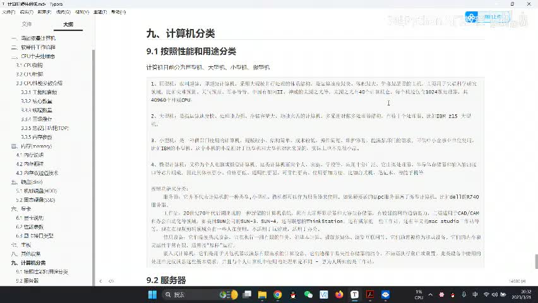Jump to outline section 八
This screenshot has width=538, height=303.
point(26,254)
